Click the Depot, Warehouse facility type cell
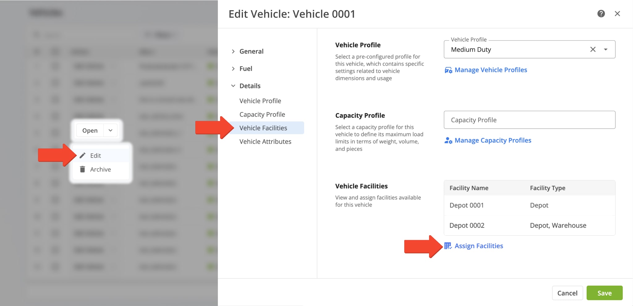633x306 pixels. 558,225
